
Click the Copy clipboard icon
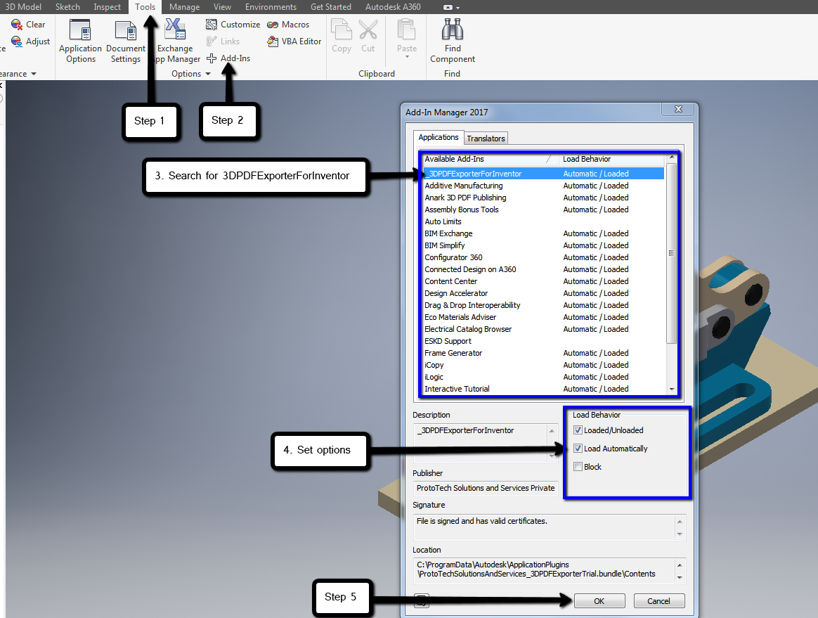click(x=342, y=35)
